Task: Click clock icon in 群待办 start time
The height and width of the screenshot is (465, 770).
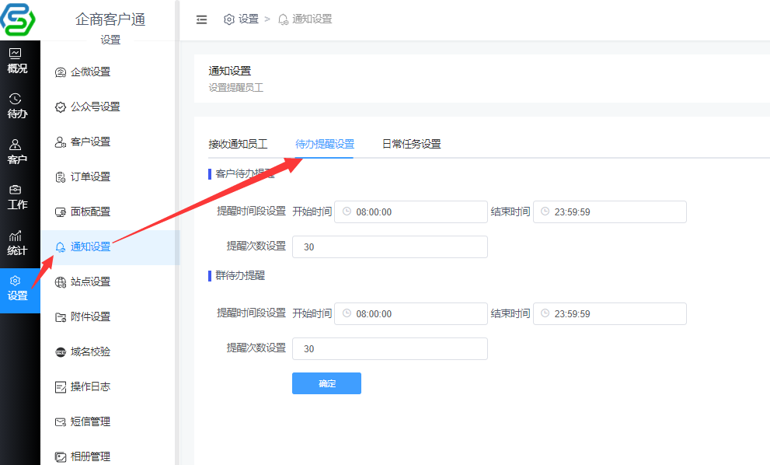Action: [347, 313]
